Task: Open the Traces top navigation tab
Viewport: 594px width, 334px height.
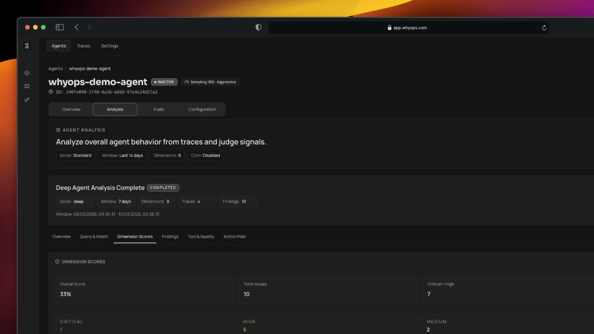Action: (x=84, y=46)
